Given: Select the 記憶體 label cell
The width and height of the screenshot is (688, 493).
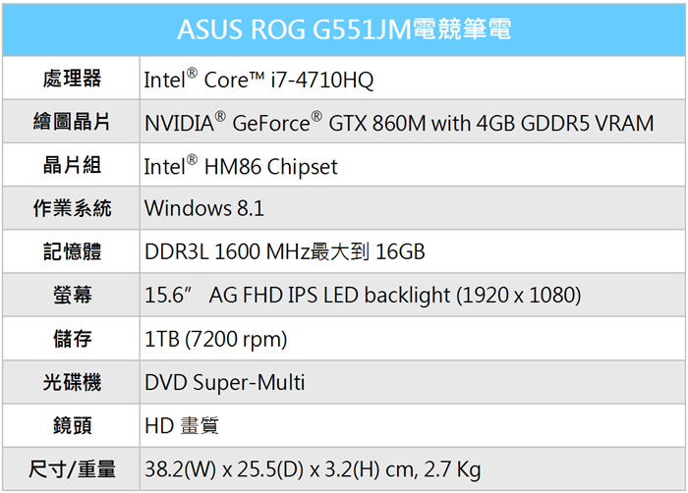Looking at the screenshot, I should point(72,252).
